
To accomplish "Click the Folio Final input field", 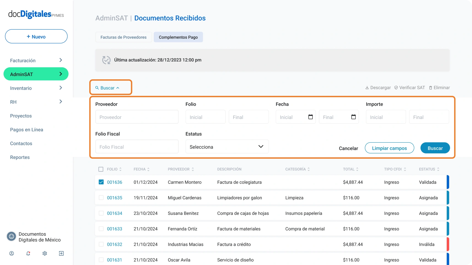I will 249,117.
